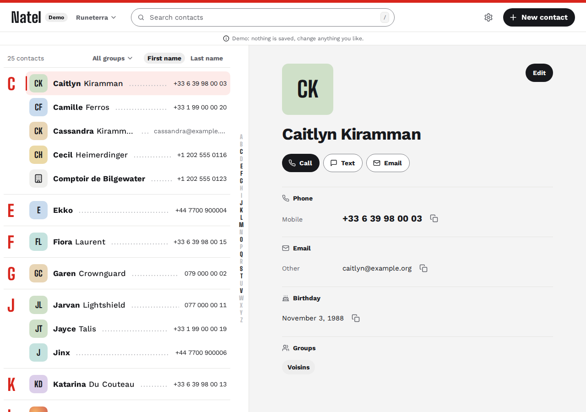Click the CK avatar of Caitlyn Kiramman row

(38, 83)
